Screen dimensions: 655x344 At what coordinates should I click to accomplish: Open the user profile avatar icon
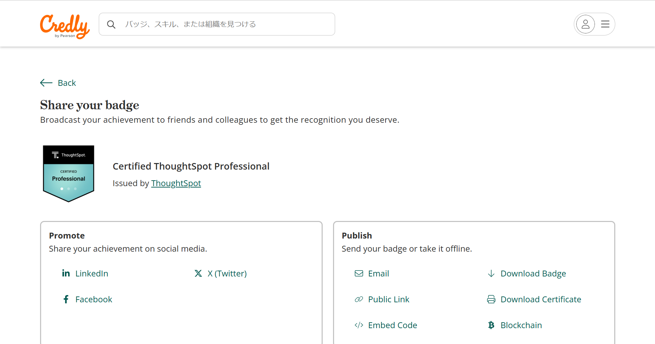[585, 24]
